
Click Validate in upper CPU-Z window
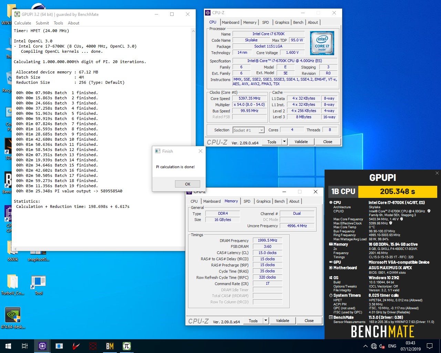pos(301,142)
